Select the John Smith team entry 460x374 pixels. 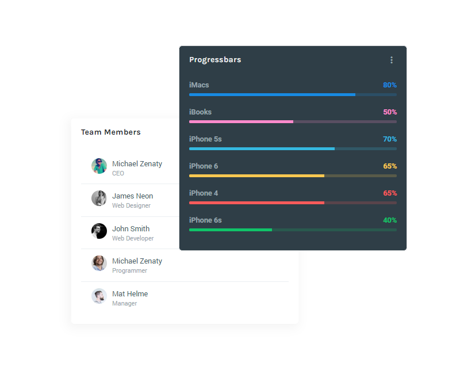(131, 233)
